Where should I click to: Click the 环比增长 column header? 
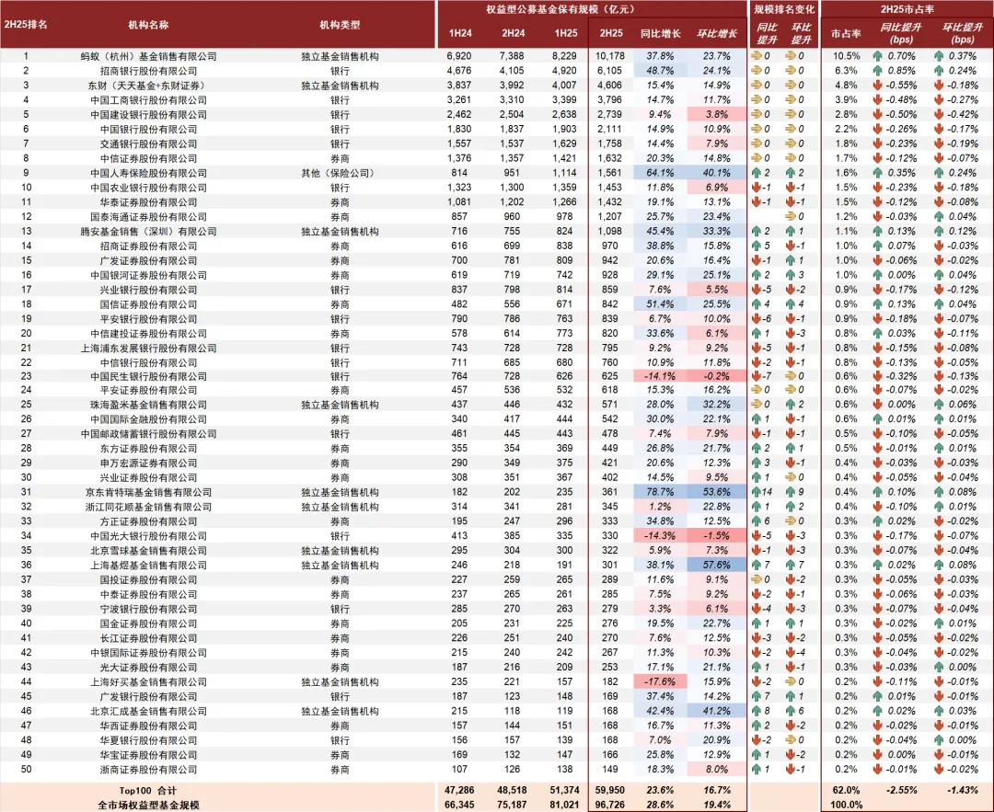pos(716,33)
